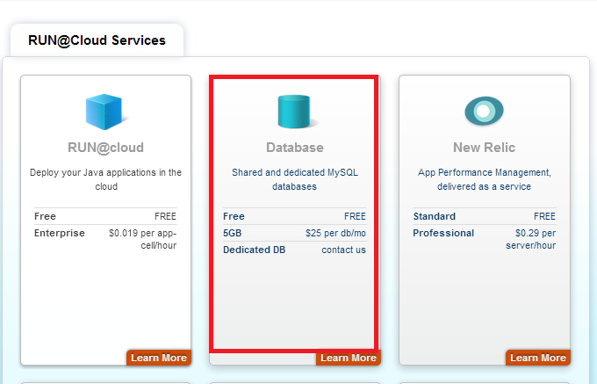
Task: Click the Professional plan label
Action: 443,233
